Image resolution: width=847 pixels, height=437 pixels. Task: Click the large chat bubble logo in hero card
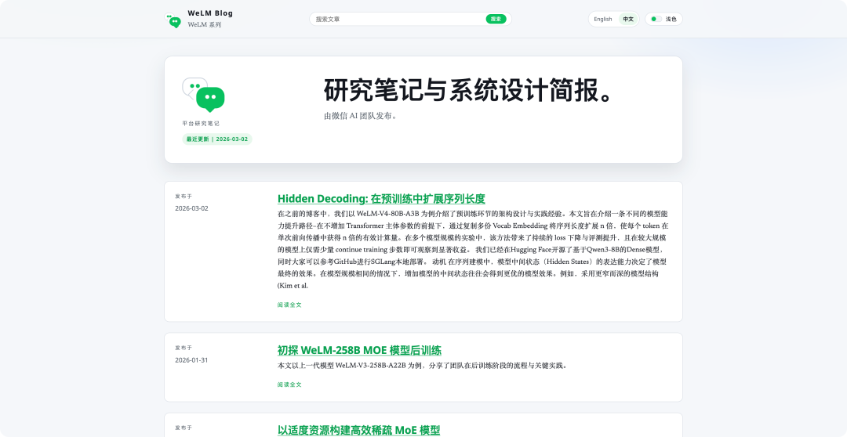(x=203, y=95)
